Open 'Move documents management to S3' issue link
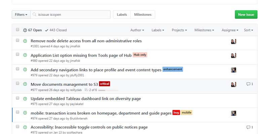The height and width of the screenshot is (134, 269). point(64,84)
